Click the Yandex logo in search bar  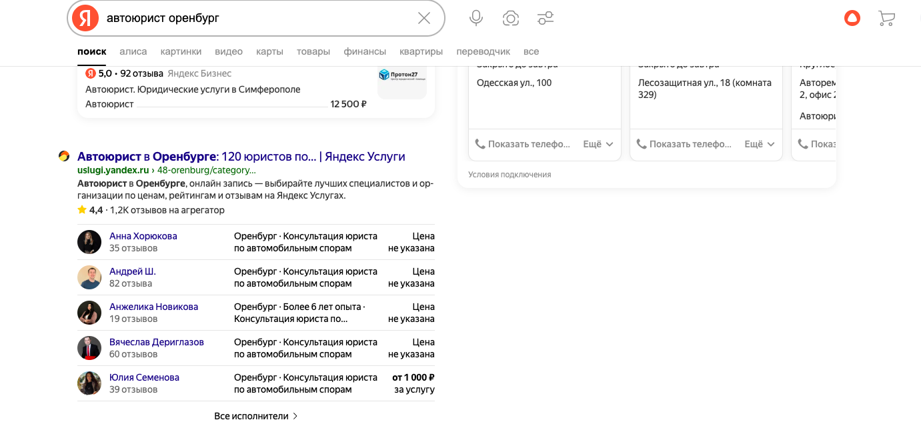click(85, 18)
